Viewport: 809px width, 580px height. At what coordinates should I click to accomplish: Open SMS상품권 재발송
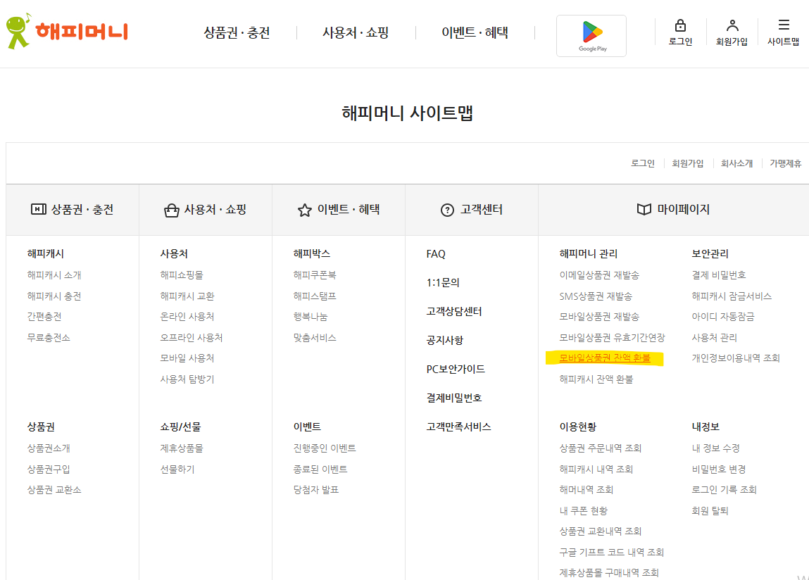point(596,296)
